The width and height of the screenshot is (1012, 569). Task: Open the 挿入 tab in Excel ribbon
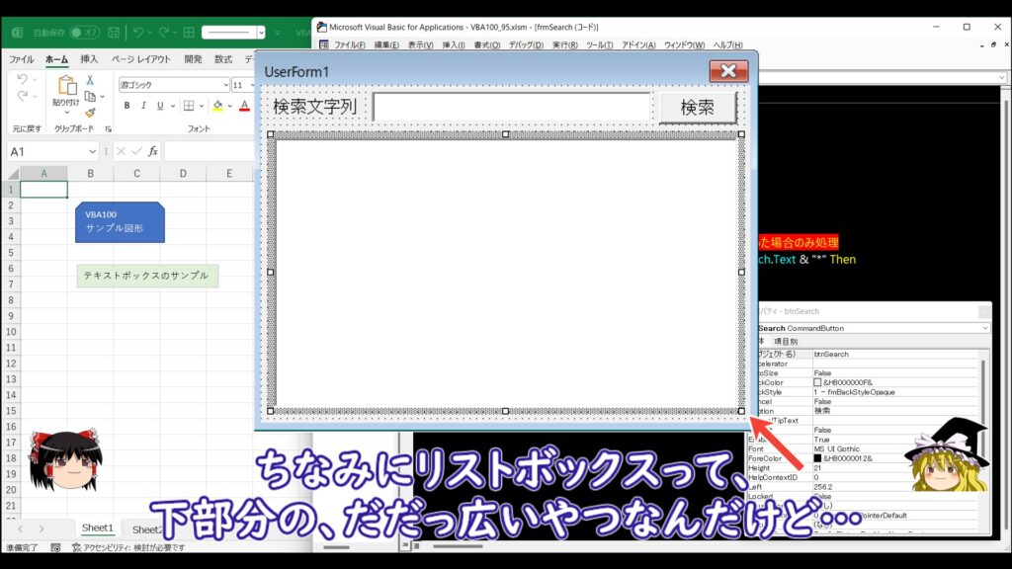click(89, 59)
